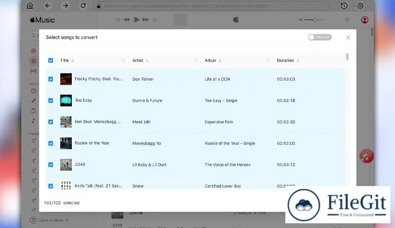The height and width of the screenshot is (228, 395).
Task: Toggle the select-all checkbox in the header
Action: pos(51,60)
